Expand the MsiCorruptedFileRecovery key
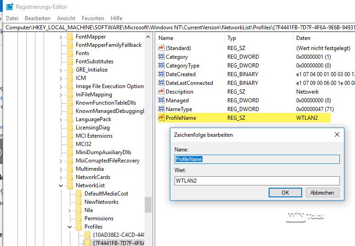 [x=61, y=161]
